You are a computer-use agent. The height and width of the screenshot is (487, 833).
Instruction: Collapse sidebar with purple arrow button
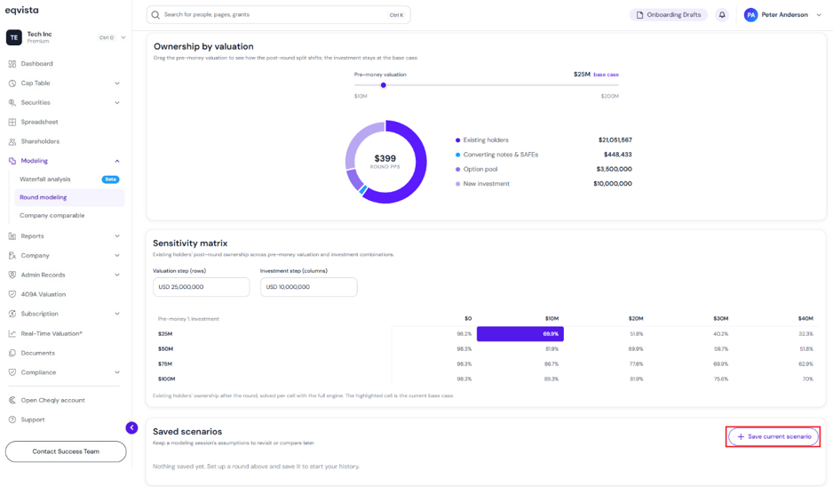coord(131,427)
